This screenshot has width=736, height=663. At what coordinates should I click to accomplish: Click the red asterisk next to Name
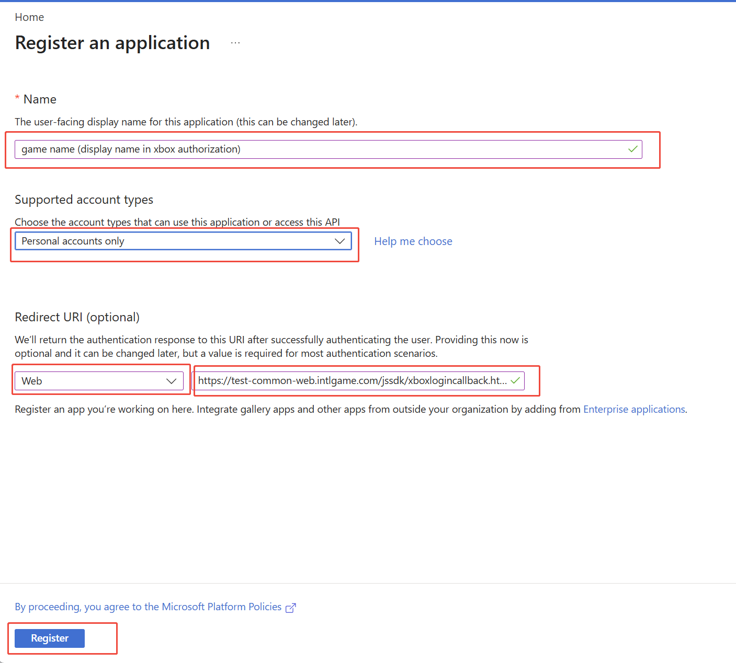17,98
